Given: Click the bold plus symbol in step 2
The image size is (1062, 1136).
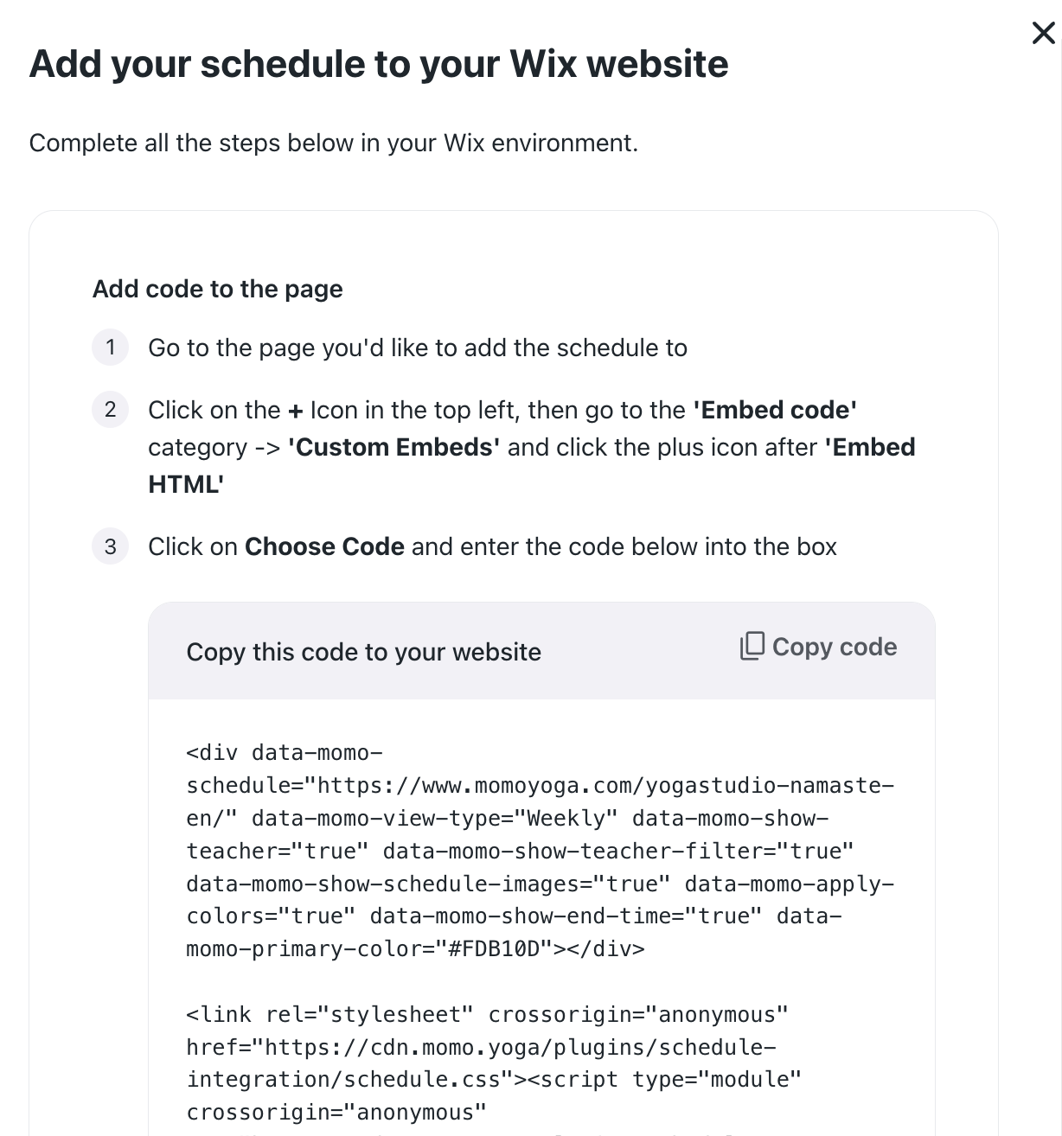Looking at the screenshot, I should coord(296,411).
